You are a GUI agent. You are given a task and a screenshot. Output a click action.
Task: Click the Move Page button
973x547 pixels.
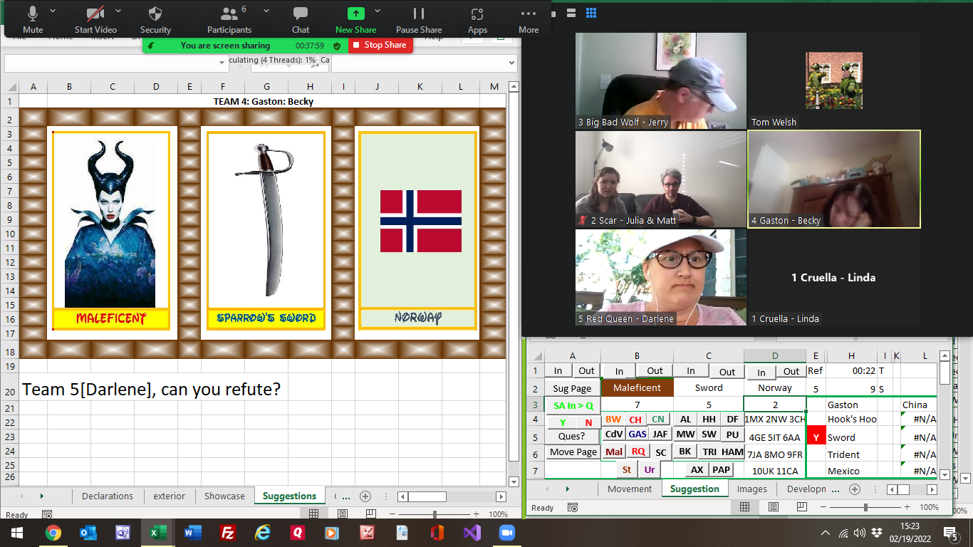[573, 452]
